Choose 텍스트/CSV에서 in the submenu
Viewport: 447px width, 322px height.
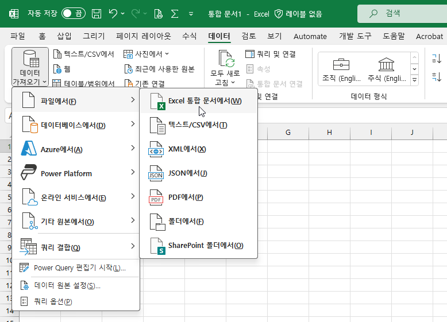point(198,125)
